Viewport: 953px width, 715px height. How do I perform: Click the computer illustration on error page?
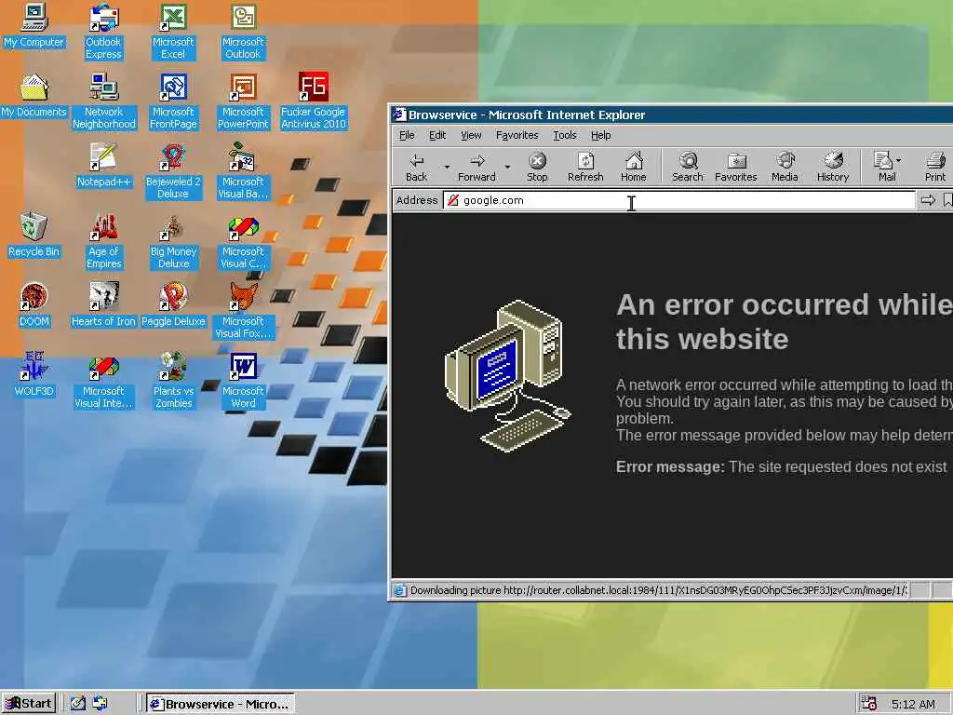[x=508, y=376]
